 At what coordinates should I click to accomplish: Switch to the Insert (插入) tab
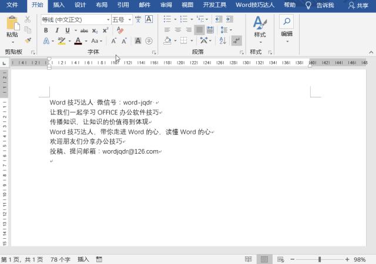tap(59, 5)
